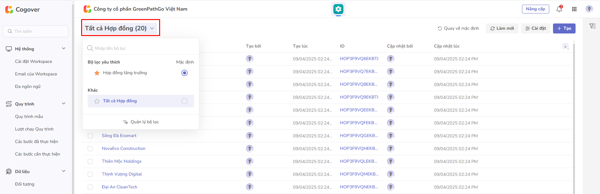Mark Tất cả Hợp đồng filter as favorite
Screen dimensions: 600x194
point(97,101)
